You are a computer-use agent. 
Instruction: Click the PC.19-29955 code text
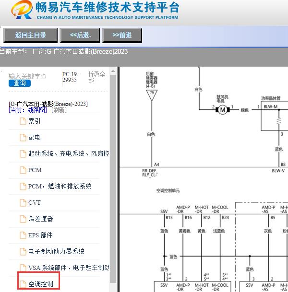click(x=70, y=77)
